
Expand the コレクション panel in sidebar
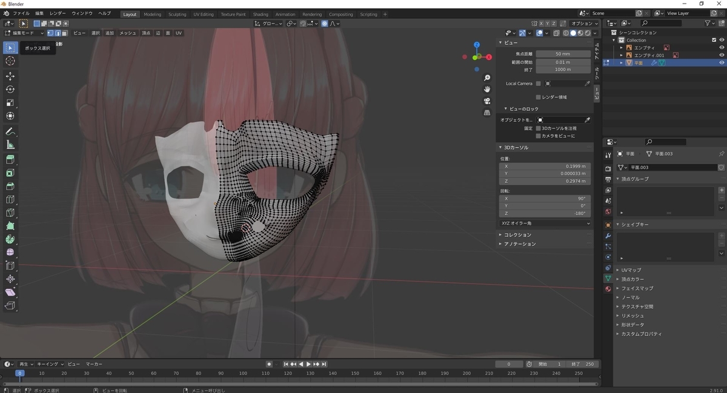click(x=517, y=235)
